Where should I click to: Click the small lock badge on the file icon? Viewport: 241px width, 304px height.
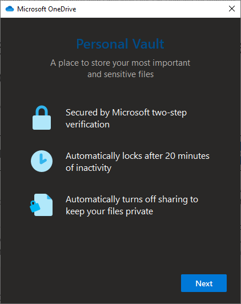(x=35, y=206)
